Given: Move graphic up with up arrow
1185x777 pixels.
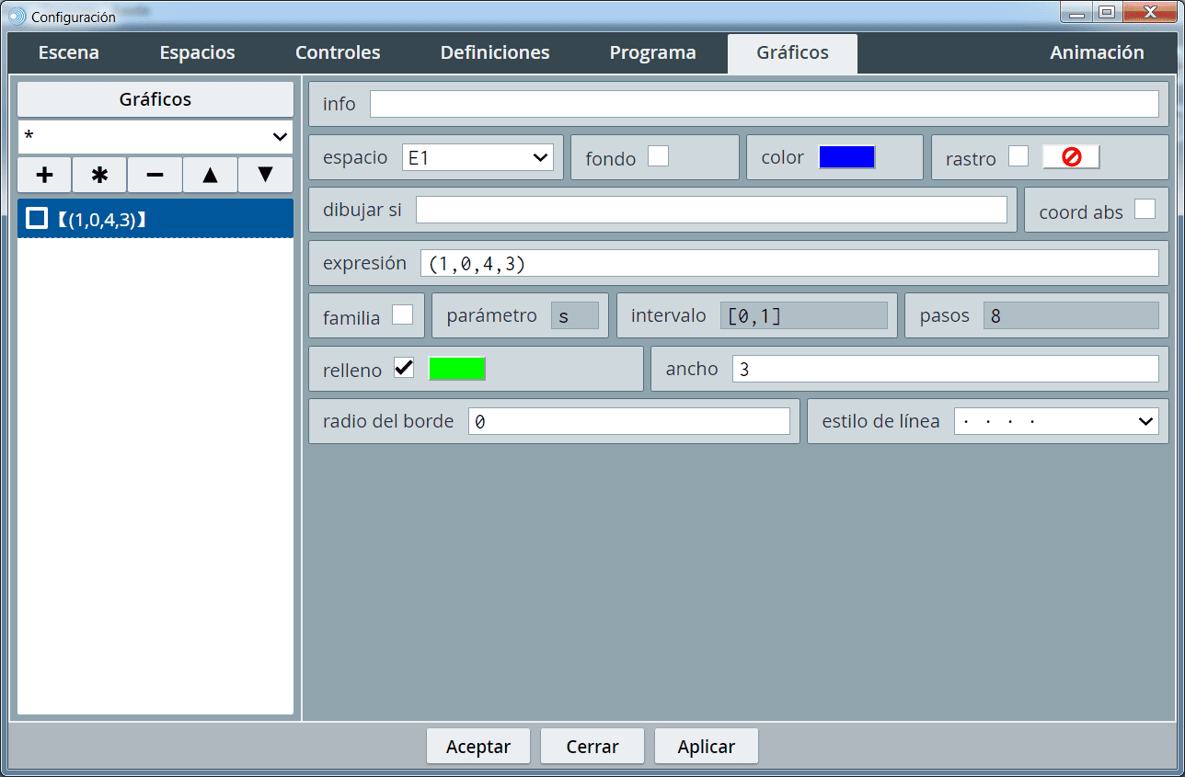Looking at the screenshot, I should coord(210,175).
